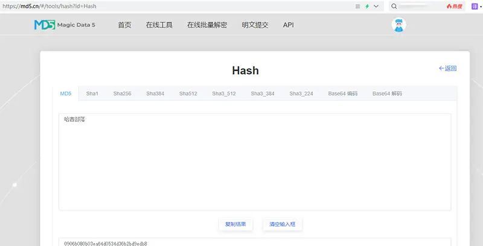Expand the address bar chevron dropdown

(x=376, y=6)
